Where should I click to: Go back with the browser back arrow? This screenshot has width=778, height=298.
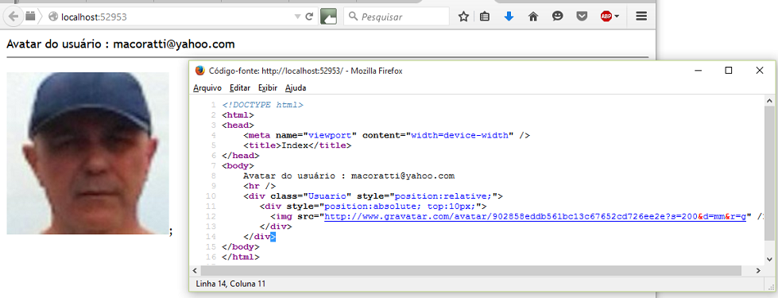(14, 17)
